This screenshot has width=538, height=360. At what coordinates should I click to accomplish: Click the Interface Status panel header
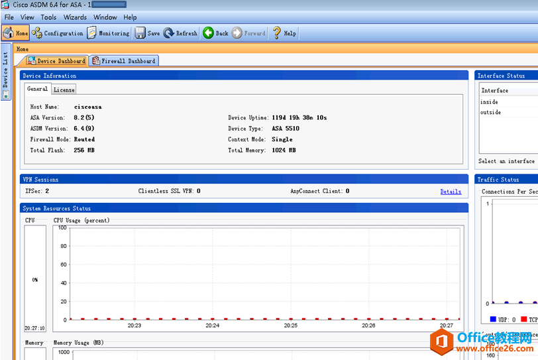(506, 76)
